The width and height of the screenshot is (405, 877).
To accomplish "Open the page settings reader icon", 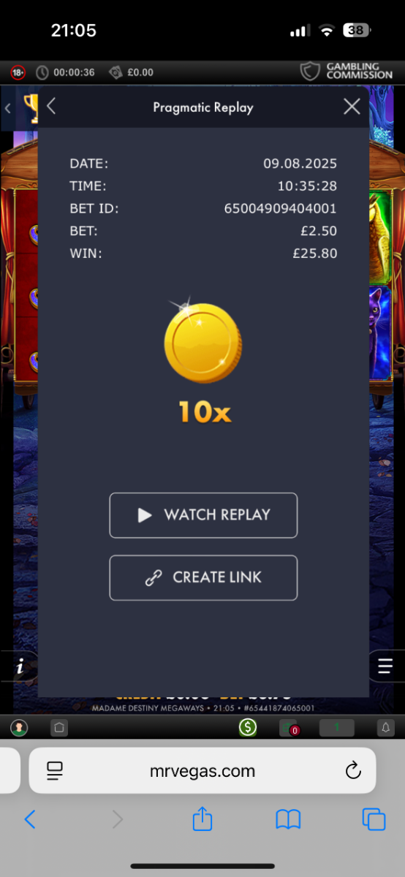I will tap(55, 770).
